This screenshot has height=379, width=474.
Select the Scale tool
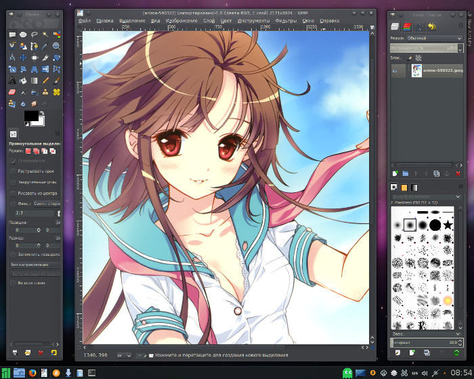(12, 69)
